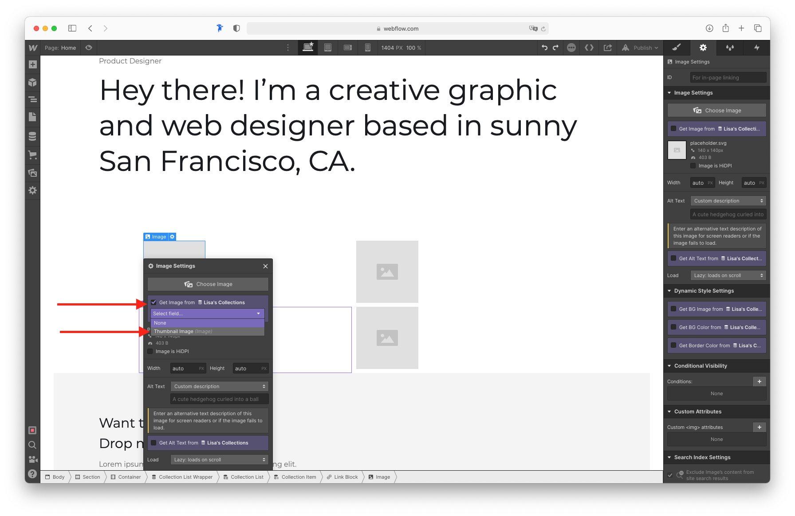Image resolution: width=795 pixels, height=516 pixels.
Task: Open the Ecommerce panel
Action: tap(32, 155)
